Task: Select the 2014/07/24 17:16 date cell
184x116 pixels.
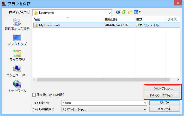Action: (x=116, y=25)
